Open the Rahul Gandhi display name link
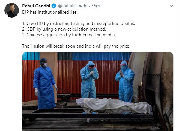This screenshot has height=131, width=187. pos(36,6)
